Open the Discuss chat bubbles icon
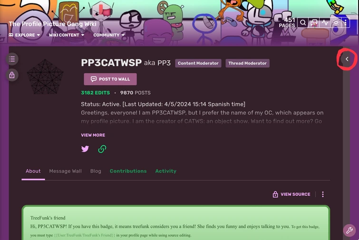The width and height of the screenshot is (359, 240). click(314, 23)
